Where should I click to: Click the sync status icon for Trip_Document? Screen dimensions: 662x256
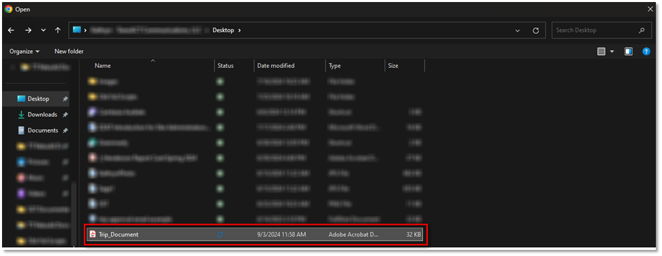coord(220,234)
